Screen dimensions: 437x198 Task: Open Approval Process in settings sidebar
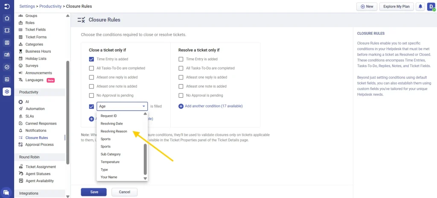39,144
